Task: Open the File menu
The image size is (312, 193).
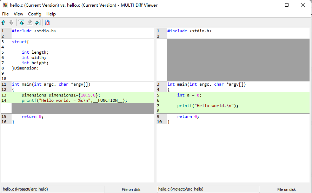Action: tap(5, 14)
